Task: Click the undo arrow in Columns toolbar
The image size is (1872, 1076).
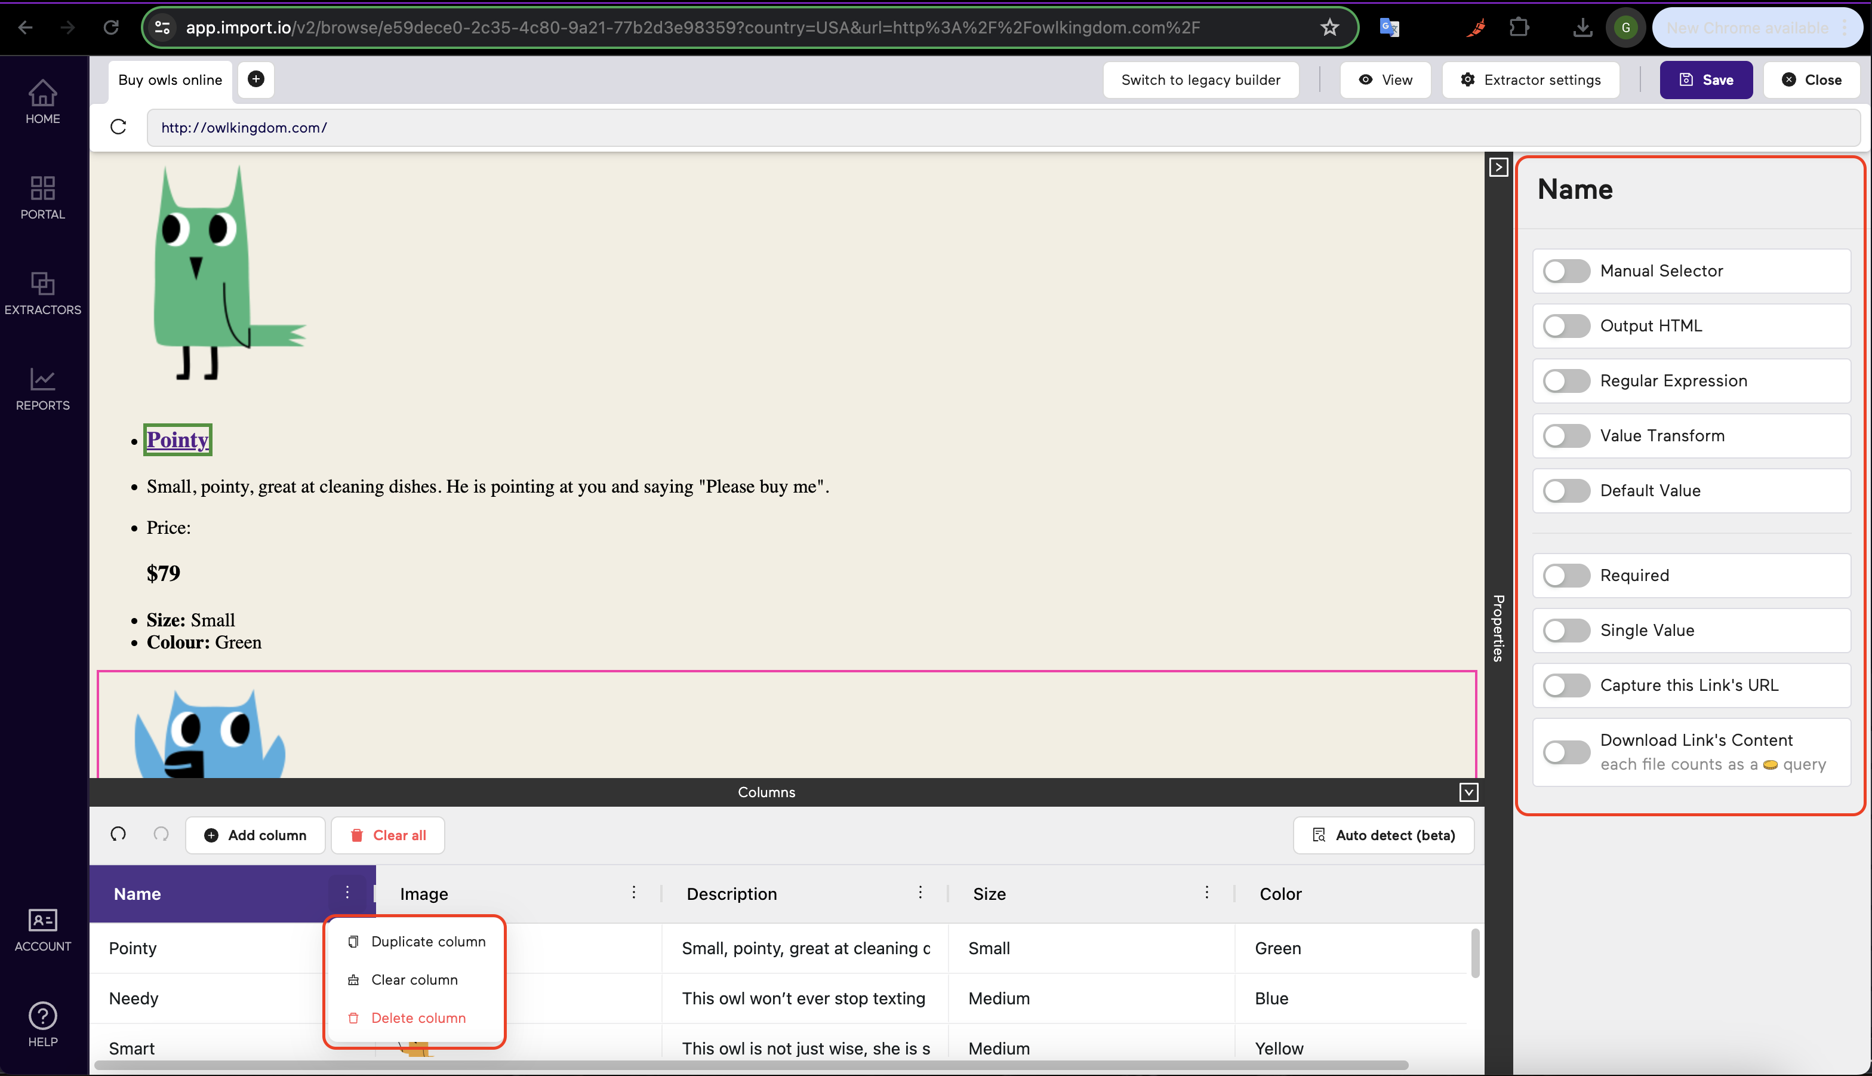Action: pos(118,834)
